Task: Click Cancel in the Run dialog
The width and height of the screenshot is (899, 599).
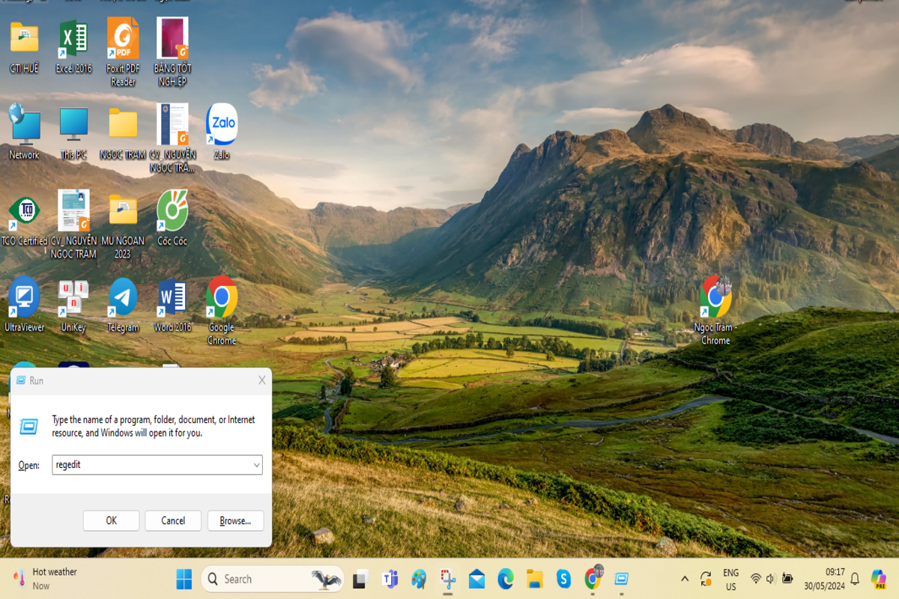Action: coord(173,520)
